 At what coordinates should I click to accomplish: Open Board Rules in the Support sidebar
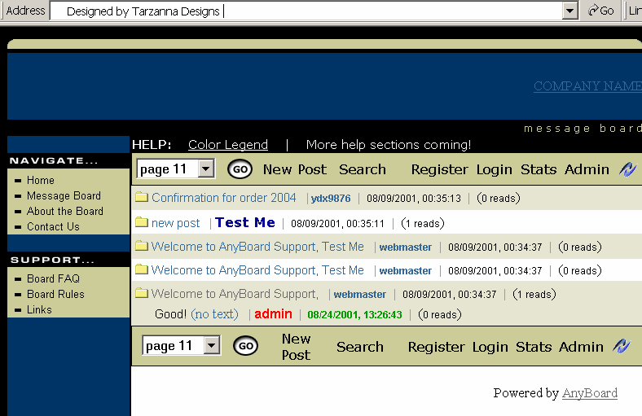(x=55, y=294)
